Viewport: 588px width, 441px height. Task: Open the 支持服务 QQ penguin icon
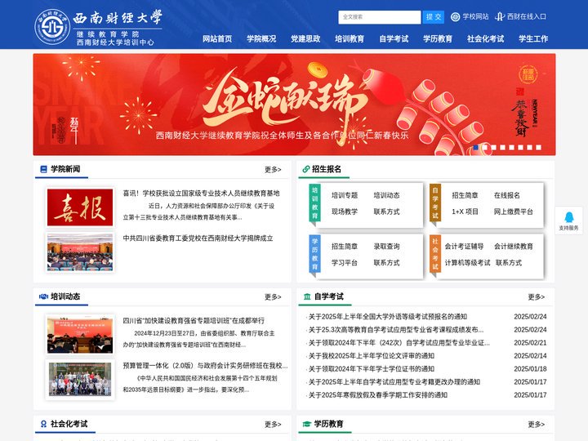tap(568, 217)
